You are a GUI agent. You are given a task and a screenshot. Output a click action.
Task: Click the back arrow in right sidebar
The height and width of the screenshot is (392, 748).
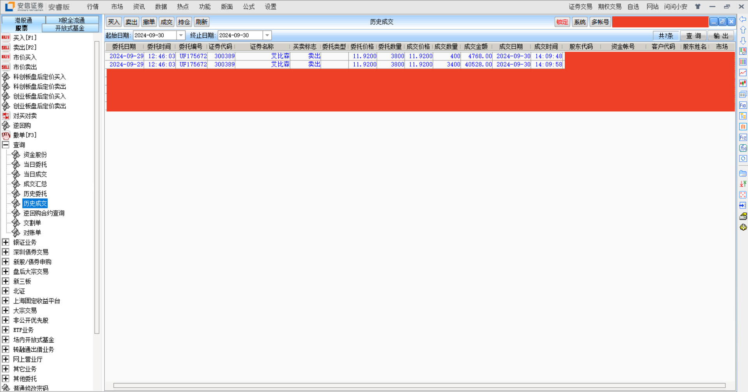(x=743, y=19)
